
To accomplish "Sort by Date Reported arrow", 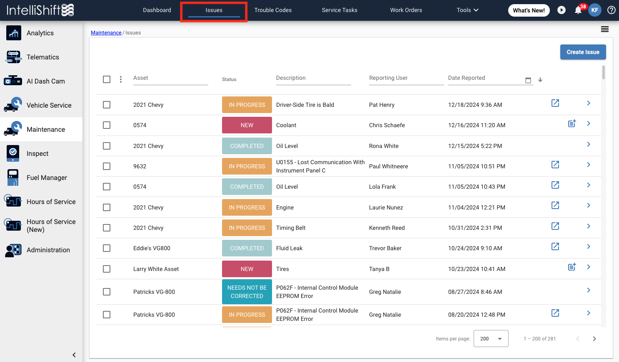I will (x=540, y=80).
